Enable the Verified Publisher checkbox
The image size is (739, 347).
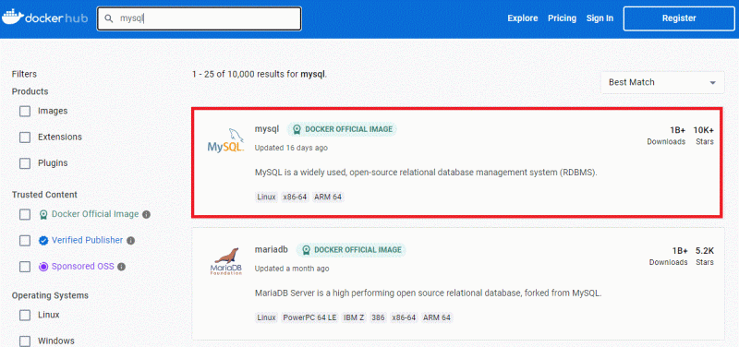(x=25, y=241)
